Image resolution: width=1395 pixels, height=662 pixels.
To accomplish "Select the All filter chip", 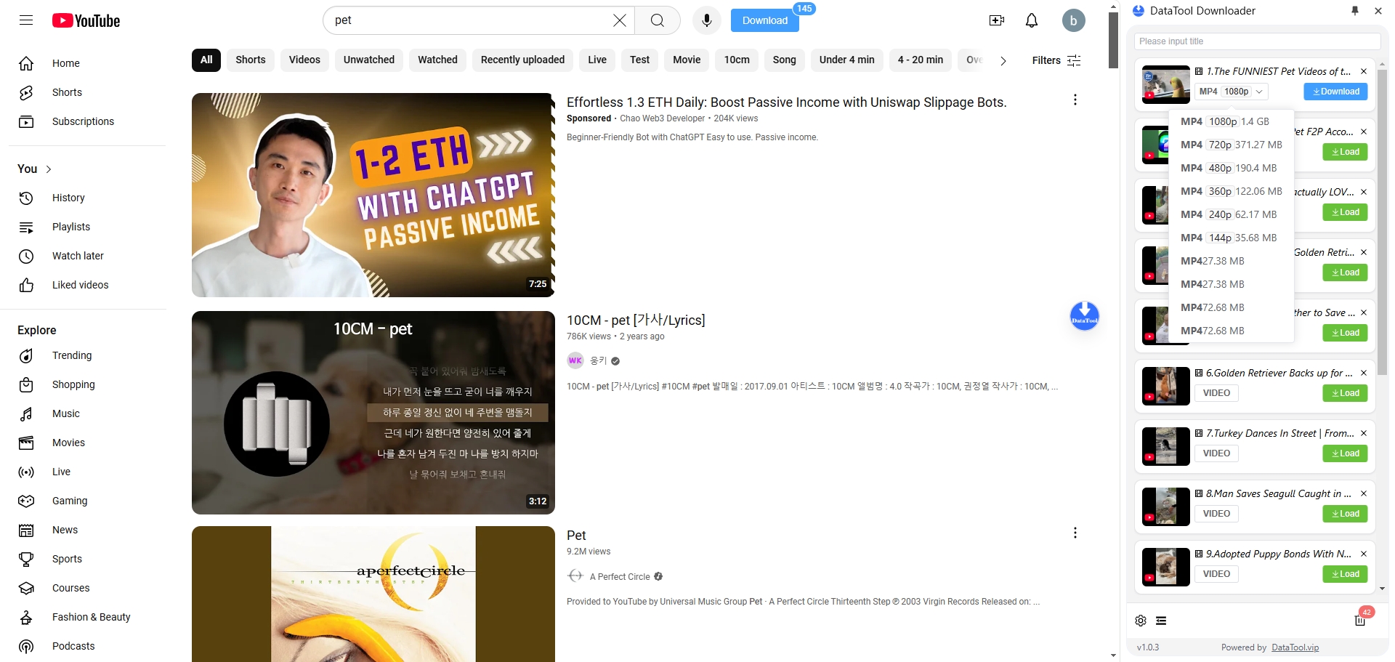I will [x=206, y=60].
